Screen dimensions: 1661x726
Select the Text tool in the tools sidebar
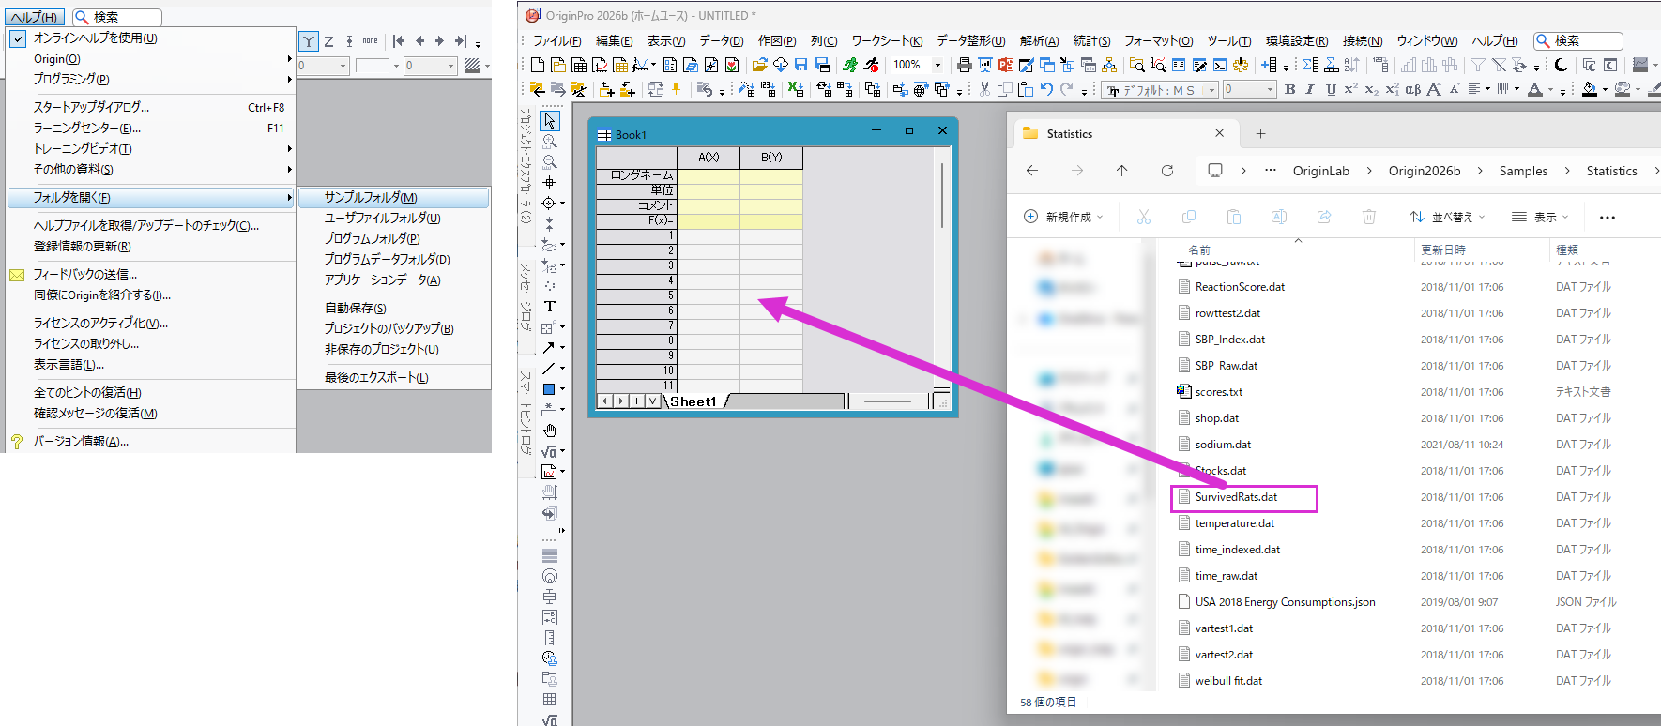tap(550, 307)
